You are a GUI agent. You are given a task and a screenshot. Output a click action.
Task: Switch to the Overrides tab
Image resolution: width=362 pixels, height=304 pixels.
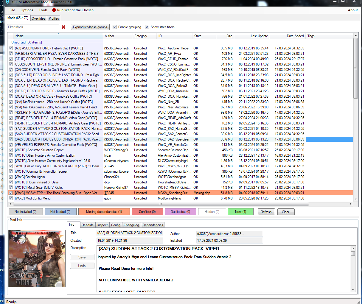coord(38,18)
